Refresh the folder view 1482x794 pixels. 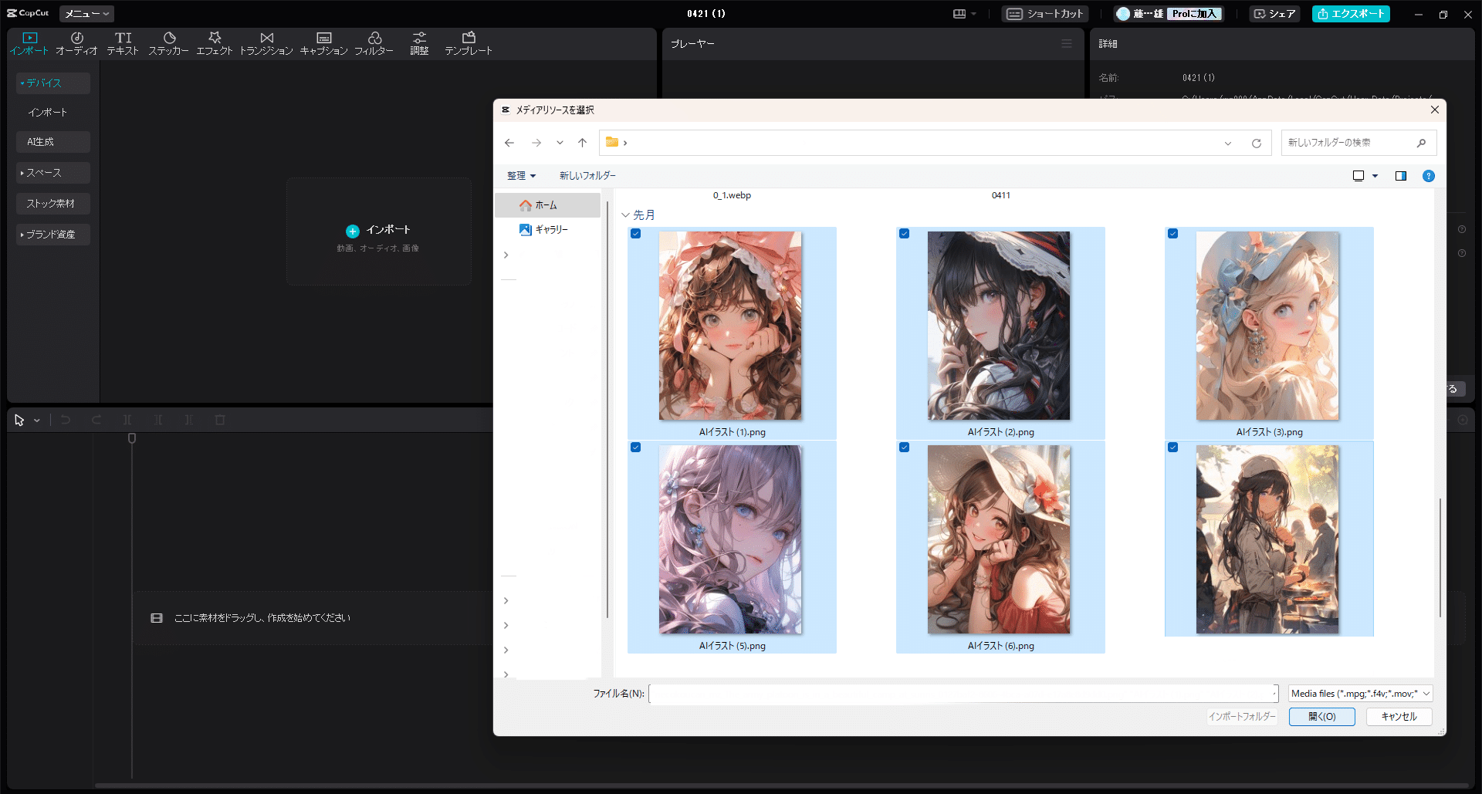pyautogui.click(x=1257, y=144)
